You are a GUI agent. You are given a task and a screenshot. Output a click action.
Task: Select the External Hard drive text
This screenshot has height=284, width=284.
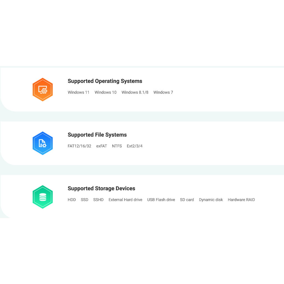[x=125, y=200]
